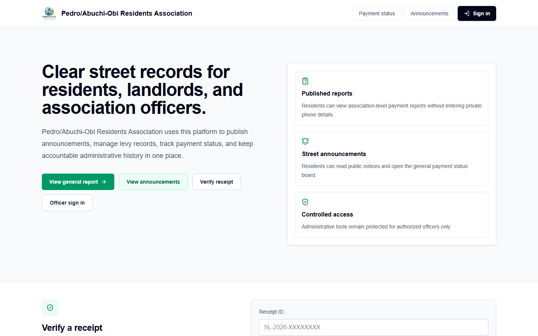This screenshot has height=336, width=538.
Task: Open Payment status from the header
Action: point(377,13)
